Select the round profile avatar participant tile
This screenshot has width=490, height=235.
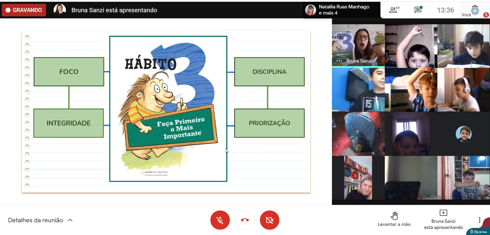[463, 134]
